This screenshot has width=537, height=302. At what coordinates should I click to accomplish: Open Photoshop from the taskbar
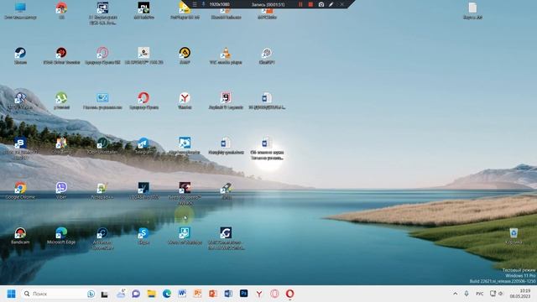(x=243, y=294)
